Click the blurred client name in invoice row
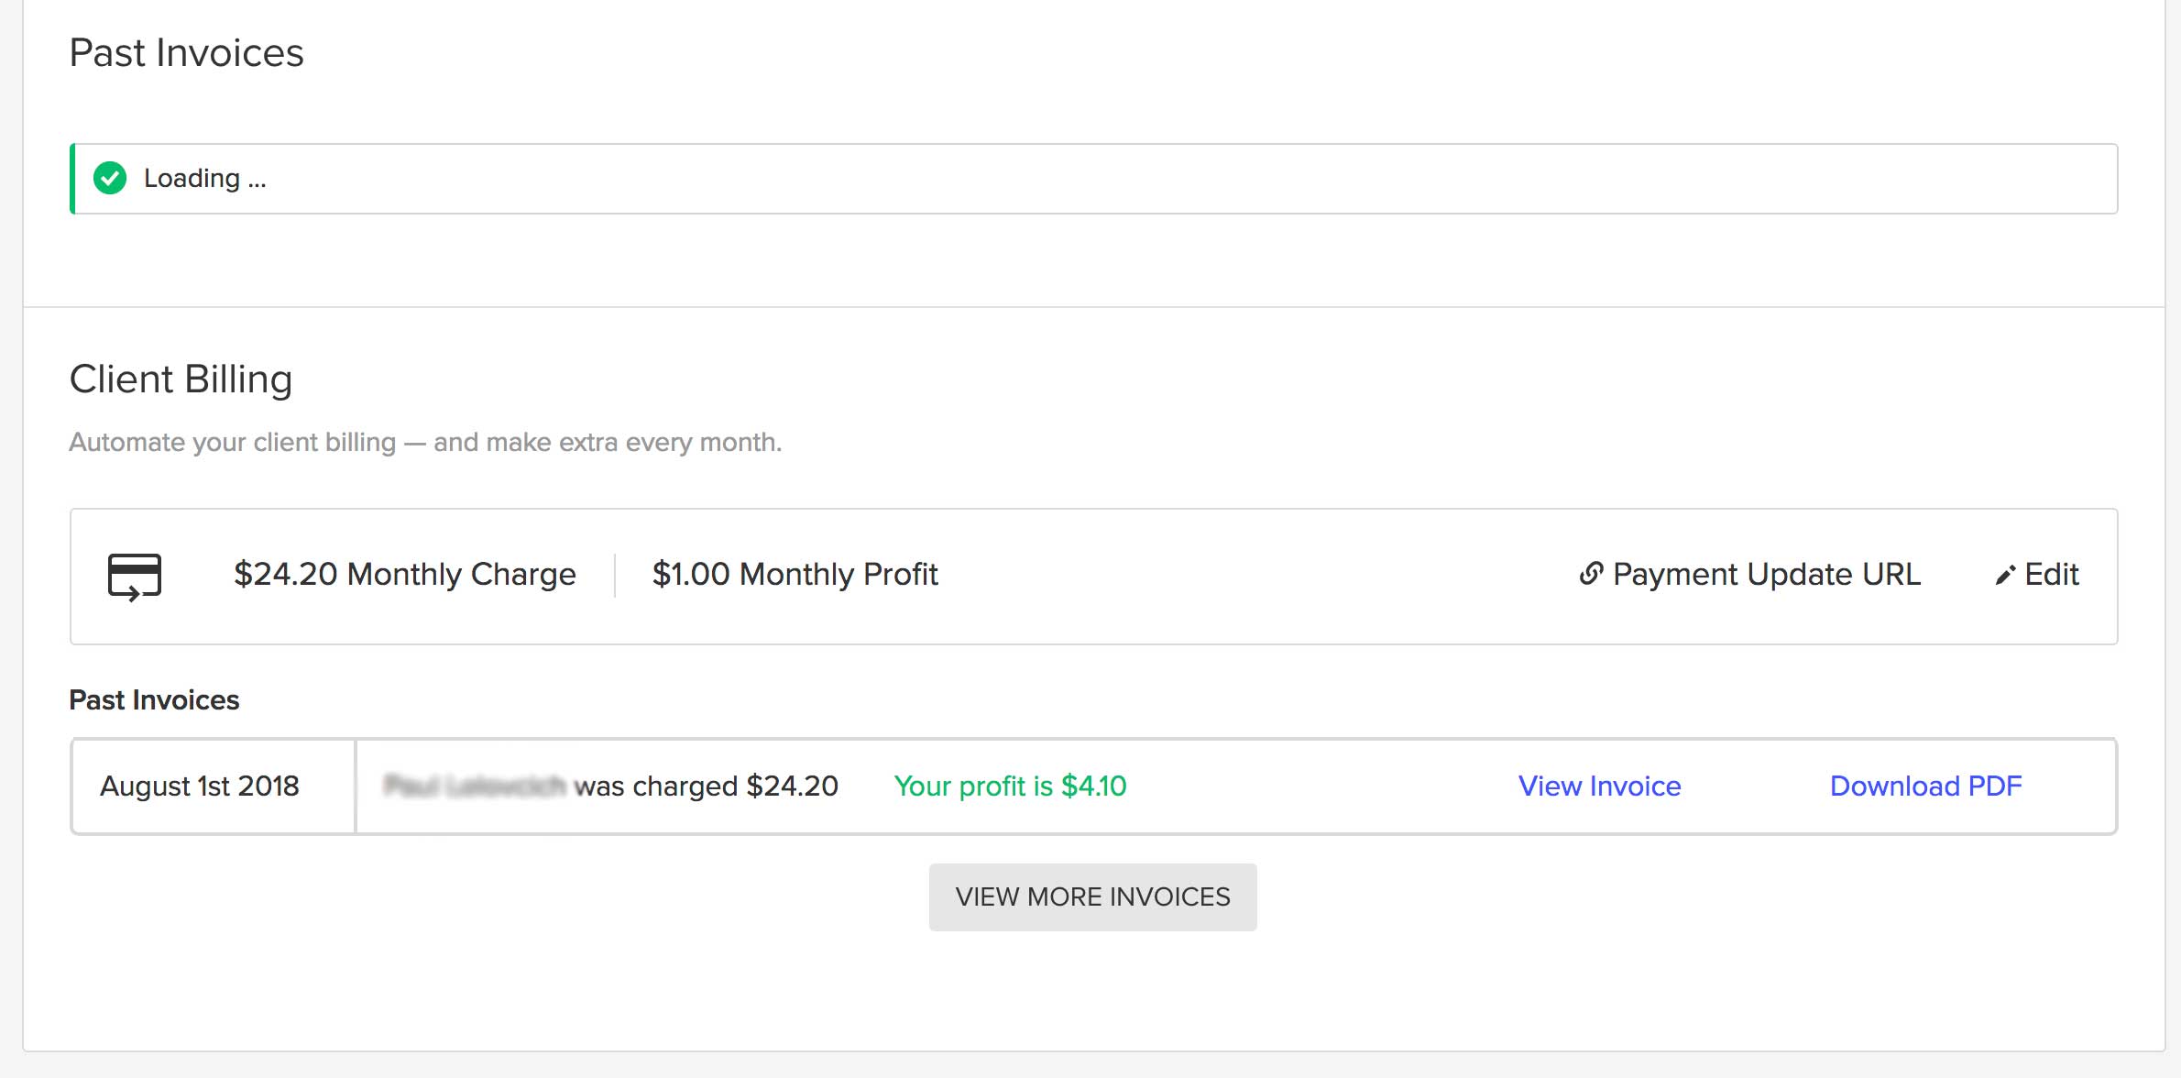The width and height of the screenshot is (2181, 1078). (x=475, y=786)
